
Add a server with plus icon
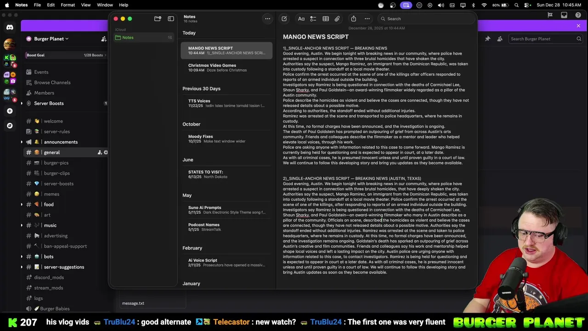[x=10, y=111]
